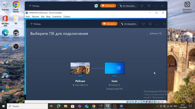
Task: Click VirtualBox USB status icon
Action: (x=138, y=102)
